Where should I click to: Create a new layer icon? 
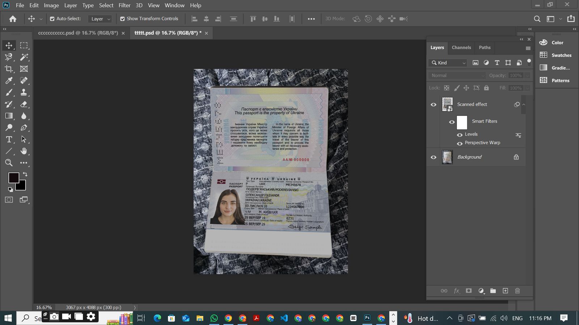[506, 291]
